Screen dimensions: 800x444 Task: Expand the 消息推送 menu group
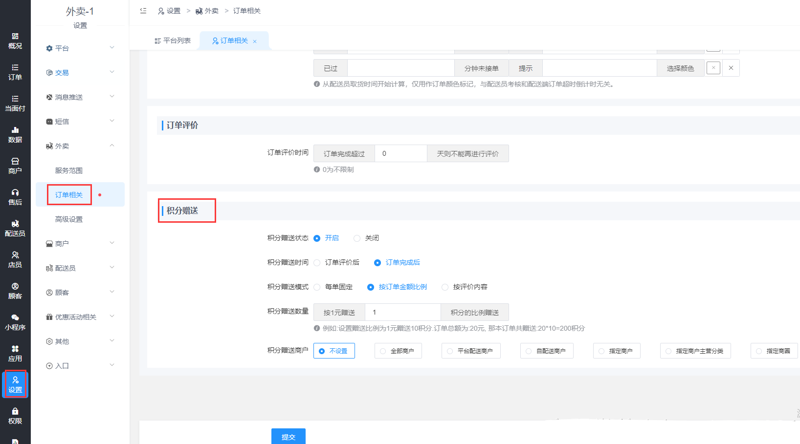click(x=80, y=97)
